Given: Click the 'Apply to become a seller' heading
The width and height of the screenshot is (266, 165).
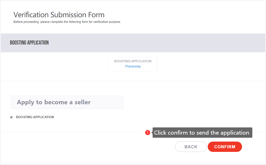Looking at the screenshot, I should tap(54, 102).
